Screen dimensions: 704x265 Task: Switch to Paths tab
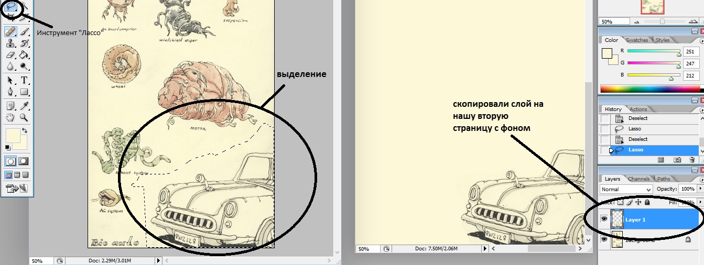(x=664, y=179)
